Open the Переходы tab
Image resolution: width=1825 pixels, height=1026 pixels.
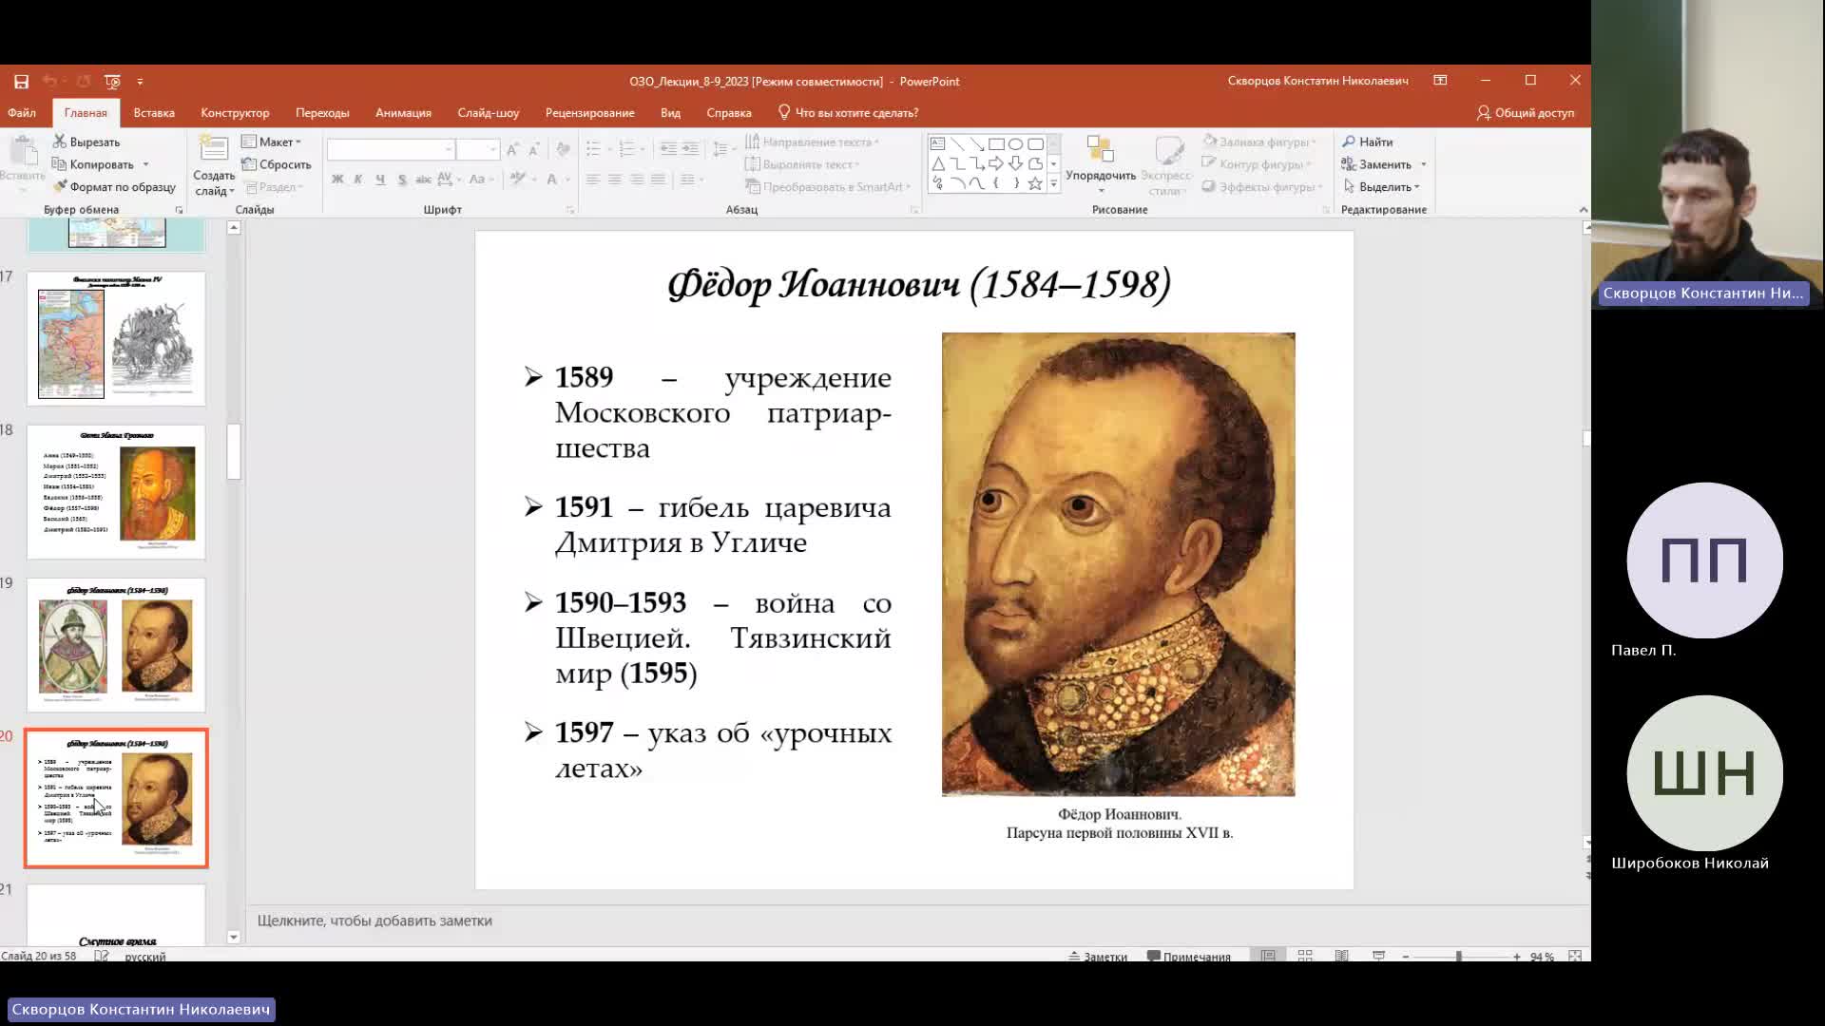[322, 113]
